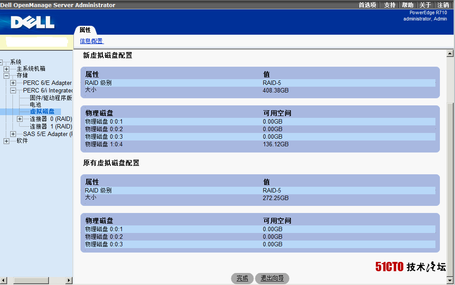Open 支持 in the top bar

click(x=390, y=5)
